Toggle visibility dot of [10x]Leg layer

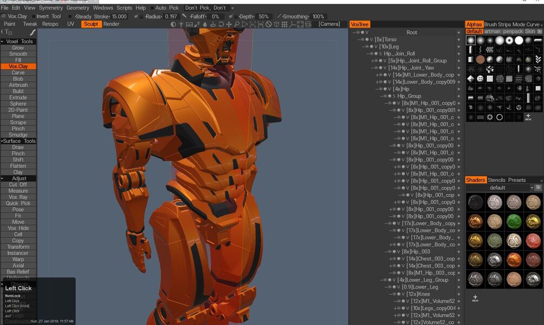click(x=371, y=47)
